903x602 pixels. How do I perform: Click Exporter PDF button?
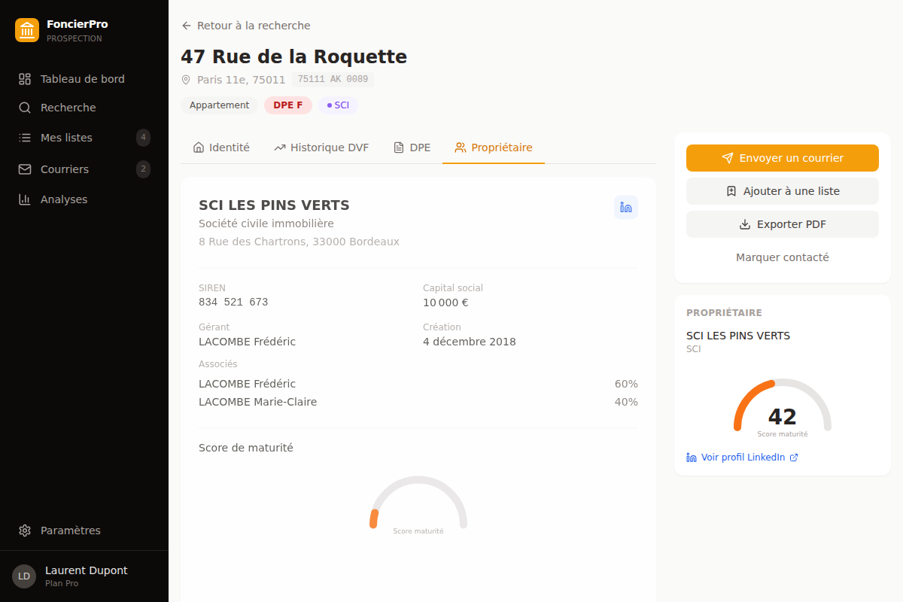coord(783,224)
